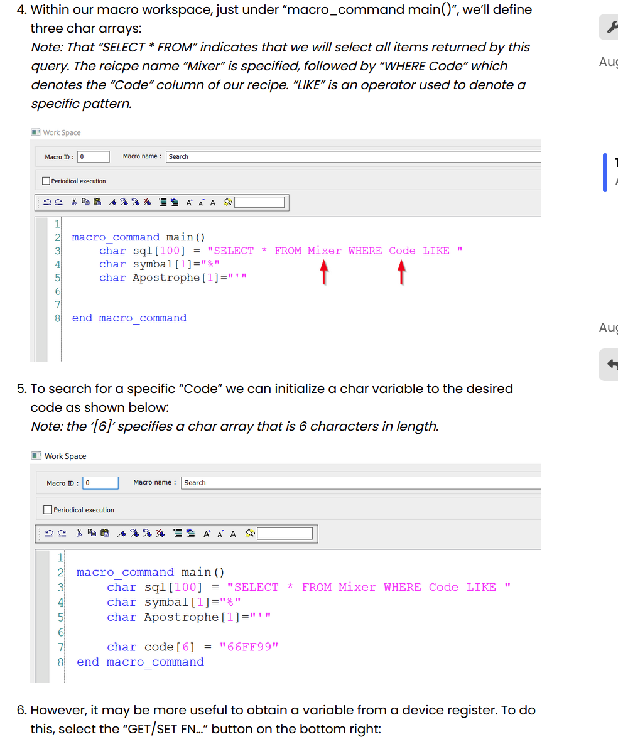Viewport: 618px width, 744px height.
Task: Click the indent lines icon
Action: tap(163, 202)
